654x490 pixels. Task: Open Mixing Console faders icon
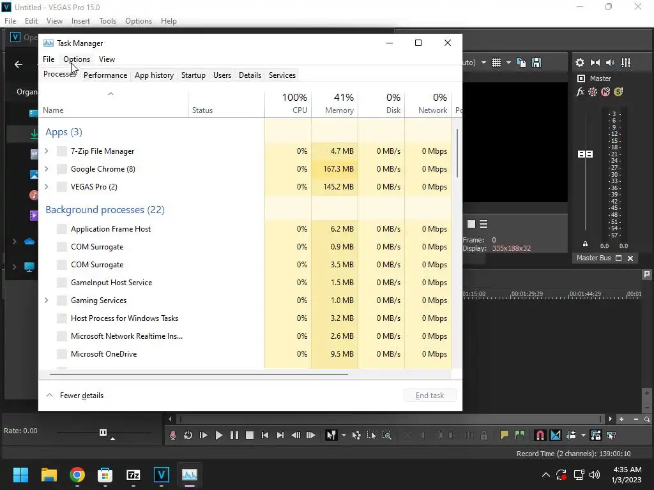pos(626,63)
